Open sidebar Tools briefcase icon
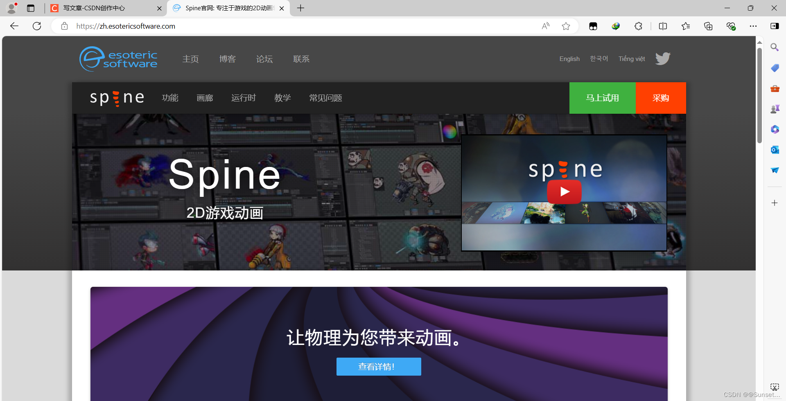This screenshot has height=401, width=786. [775, 88]
